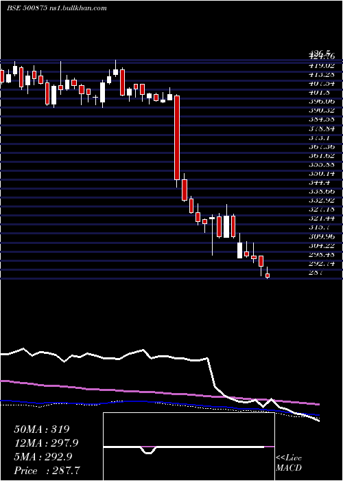Select the Price : 287.7 readout
The height and width of the screenshot is (481, 343).
[47, 471]
